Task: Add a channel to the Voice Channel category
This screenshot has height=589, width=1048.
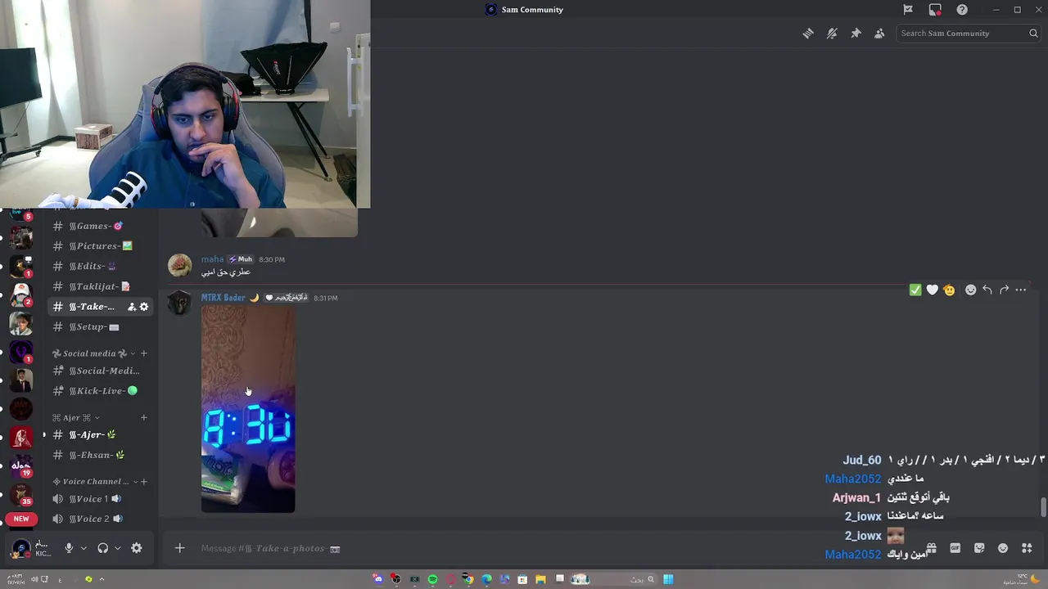Action: coord(144,482)
